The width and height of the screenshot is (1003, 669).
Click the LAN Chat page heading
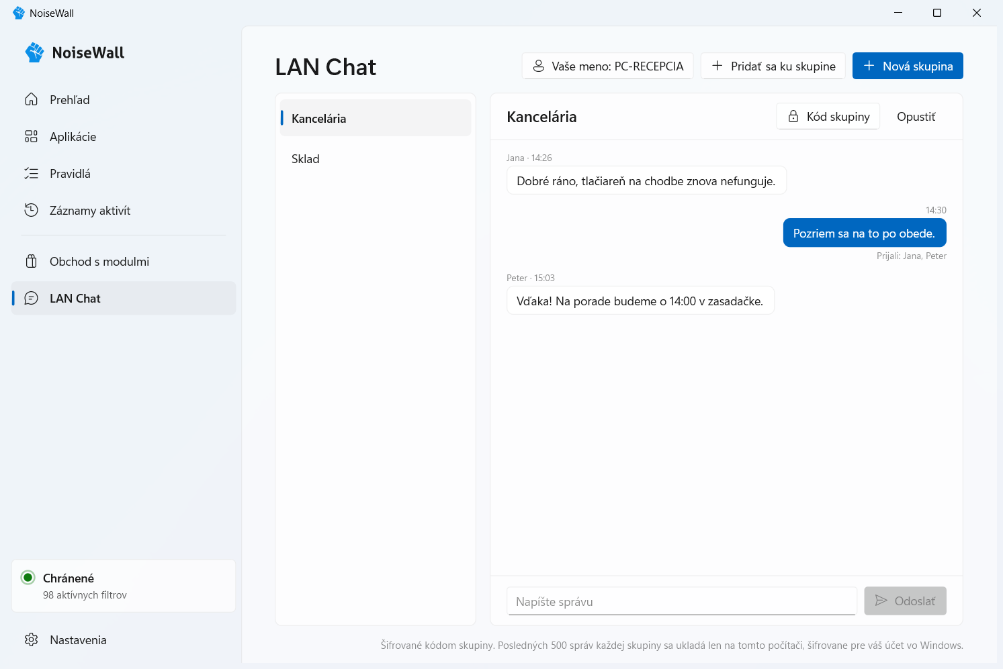(x=326, y=67)
